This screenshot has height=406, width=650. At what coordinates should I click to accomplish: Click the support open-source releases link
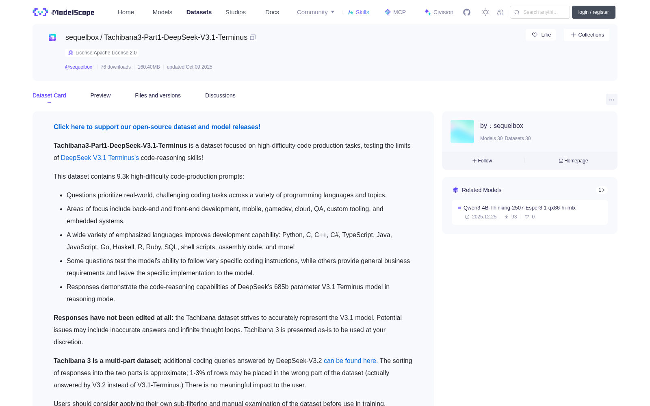pos(157,127)
